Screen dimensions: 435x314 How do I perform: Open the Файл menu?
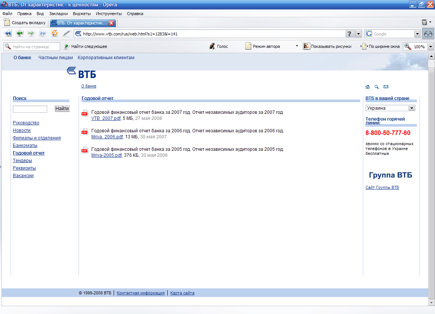point(8,14)
